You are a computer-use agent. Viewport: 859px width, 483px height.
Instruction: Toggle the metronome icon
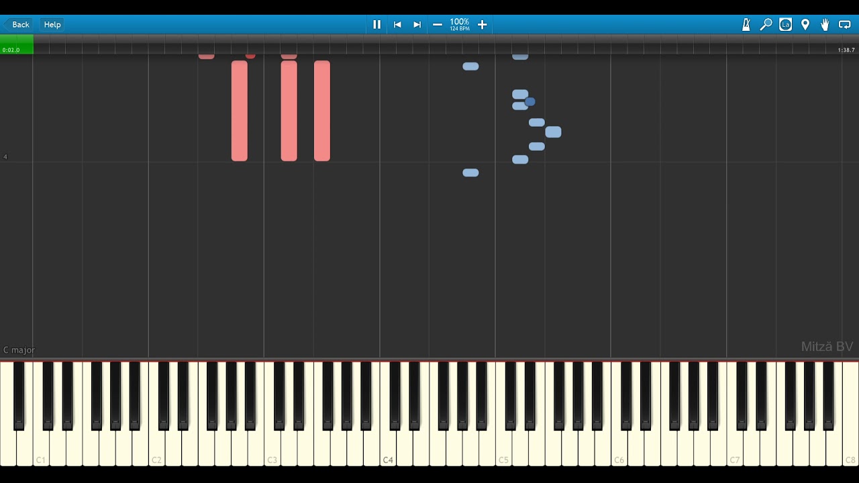point(746,25)
